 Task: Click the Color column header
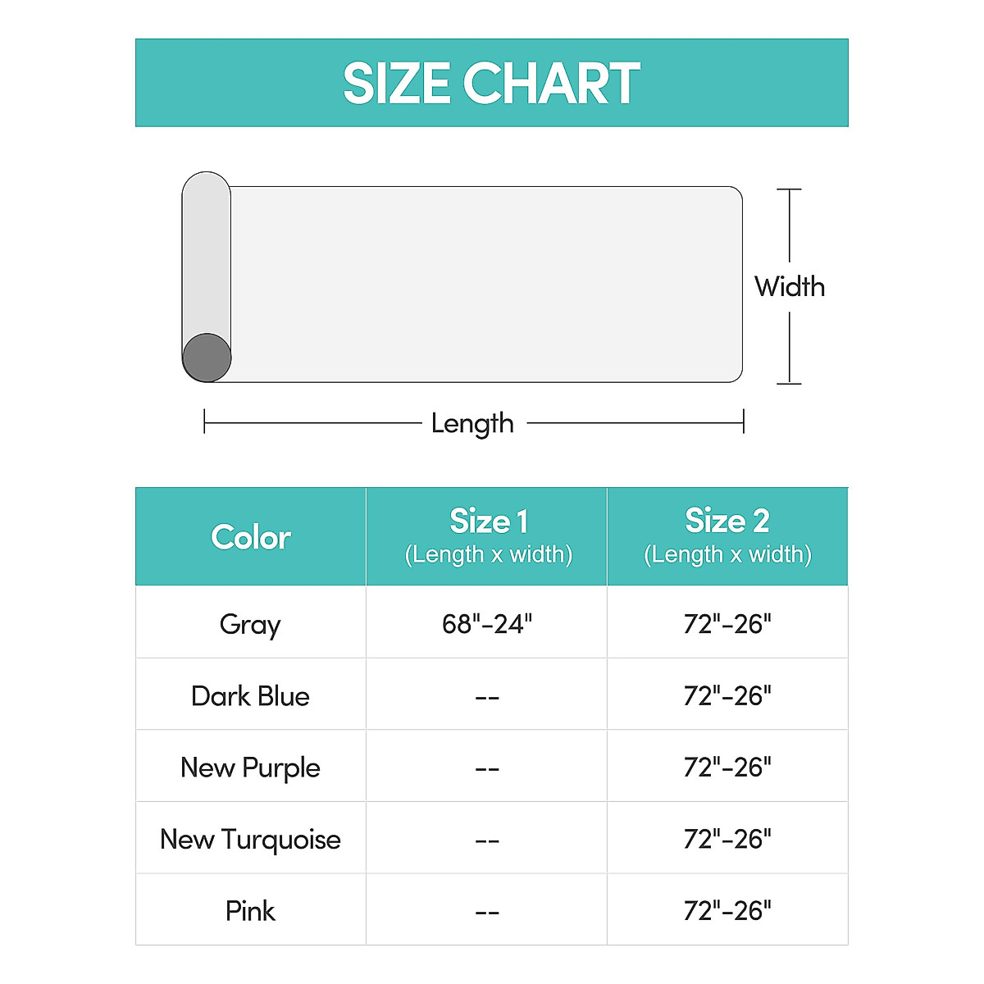(x=250, y=537)
